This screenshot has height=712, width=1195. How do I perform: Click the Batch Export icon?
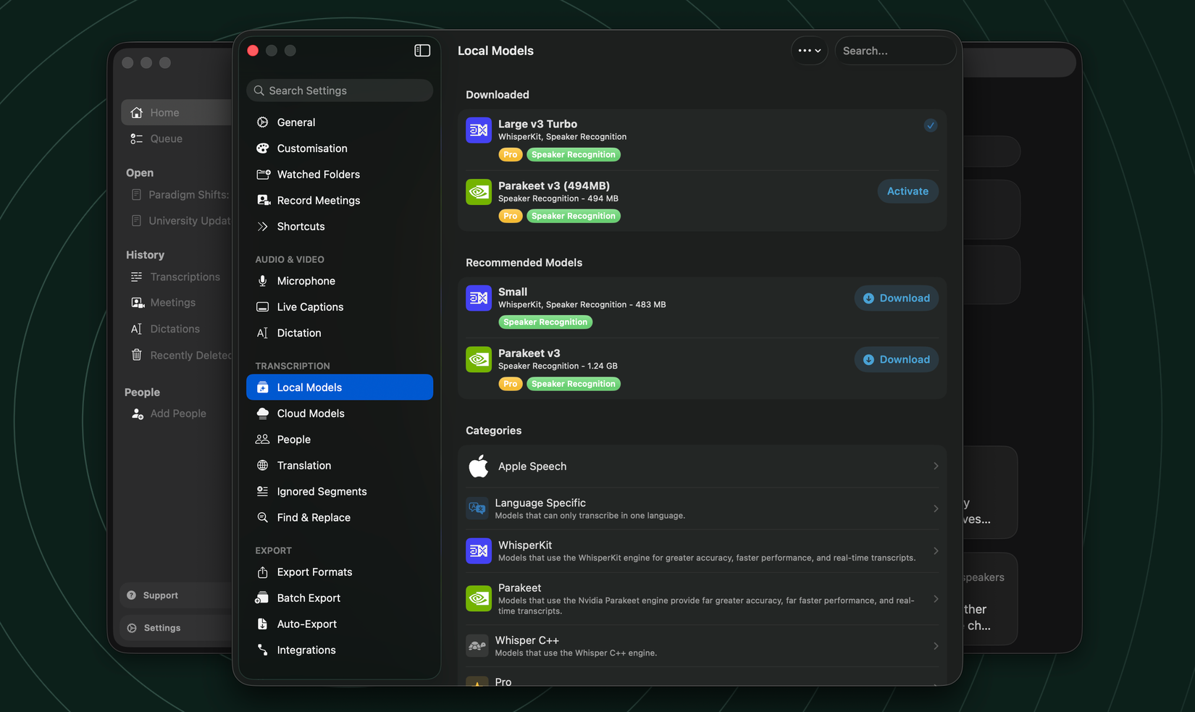click(262, 598)
